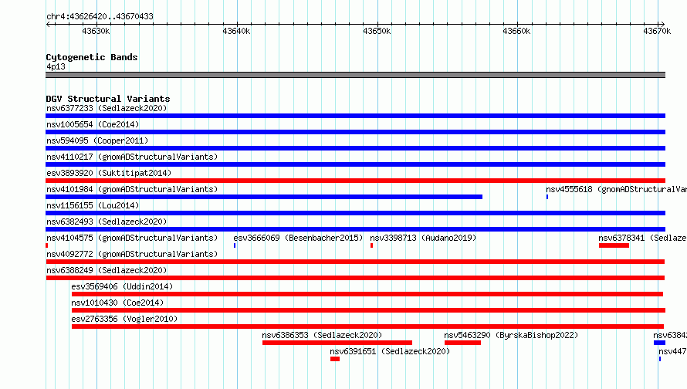Select the small red bar of nsv6391651
This screenshot has height=389, width=687.
tap(335, 359)
